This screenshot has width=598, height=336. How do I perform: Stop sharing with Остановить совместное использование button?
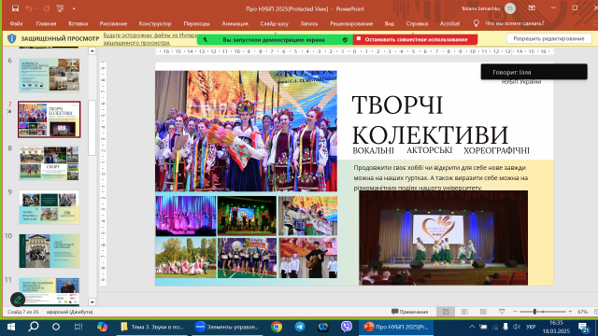415,39
